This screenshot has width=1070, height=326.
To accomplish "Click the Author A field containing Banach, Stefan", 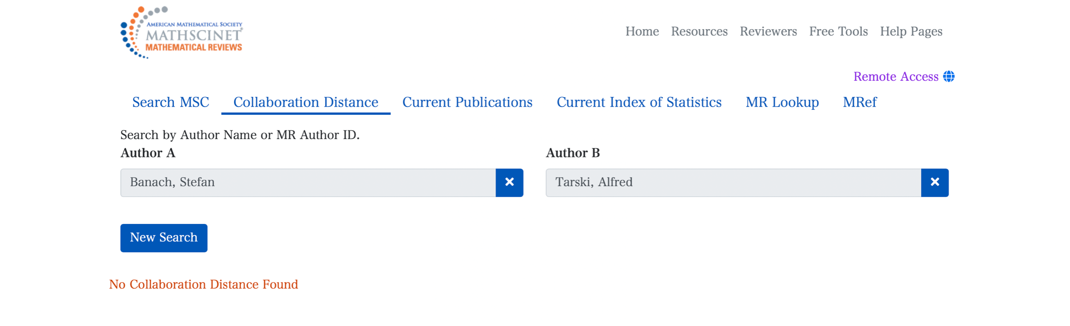I will pyautogui.click(x=307, y=182).
